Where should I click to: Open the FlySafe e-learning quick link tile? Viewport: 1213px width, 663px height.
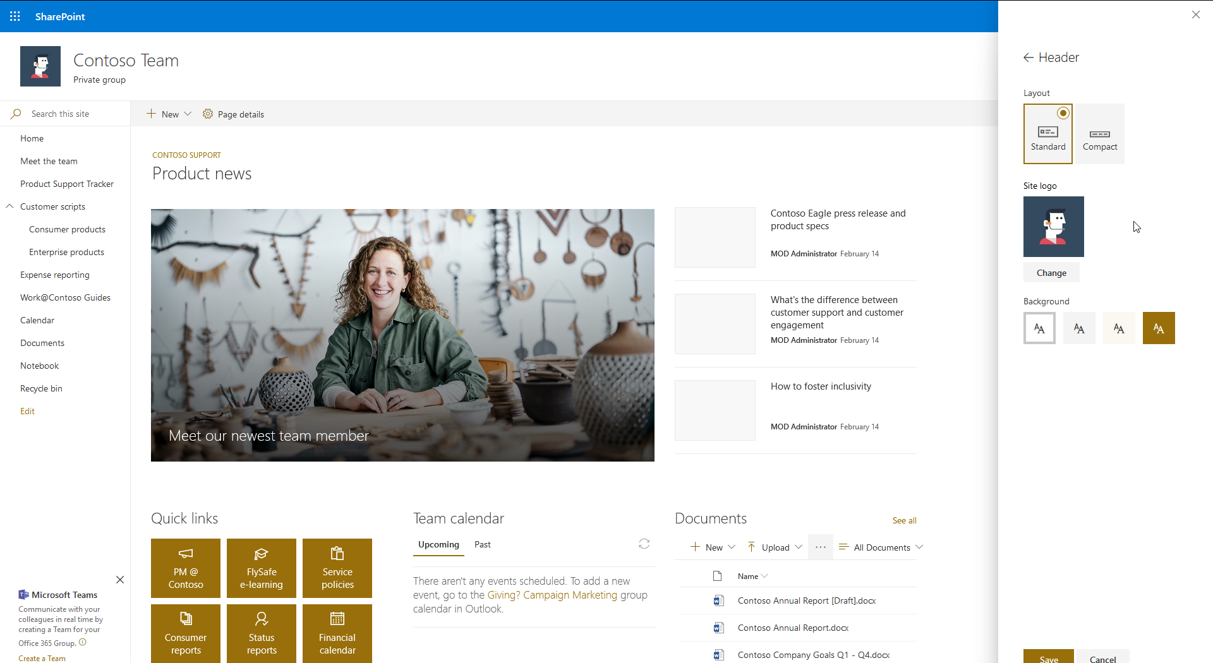click(262, 568)
